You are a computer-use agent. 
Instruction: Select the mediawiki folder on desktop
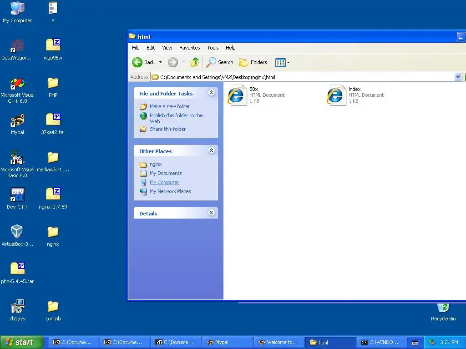[53, 162]
